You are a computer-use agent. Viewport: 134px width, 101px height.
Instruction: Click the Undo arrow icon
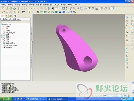(27, 8)
